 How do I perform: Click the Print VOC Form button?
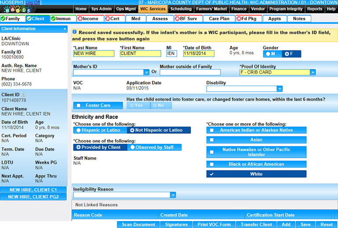click(x=213, y=224)
